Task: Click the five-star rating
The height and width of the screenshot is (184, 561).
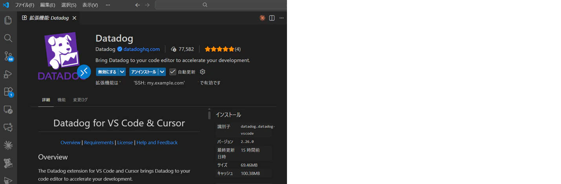Action: 219,49
